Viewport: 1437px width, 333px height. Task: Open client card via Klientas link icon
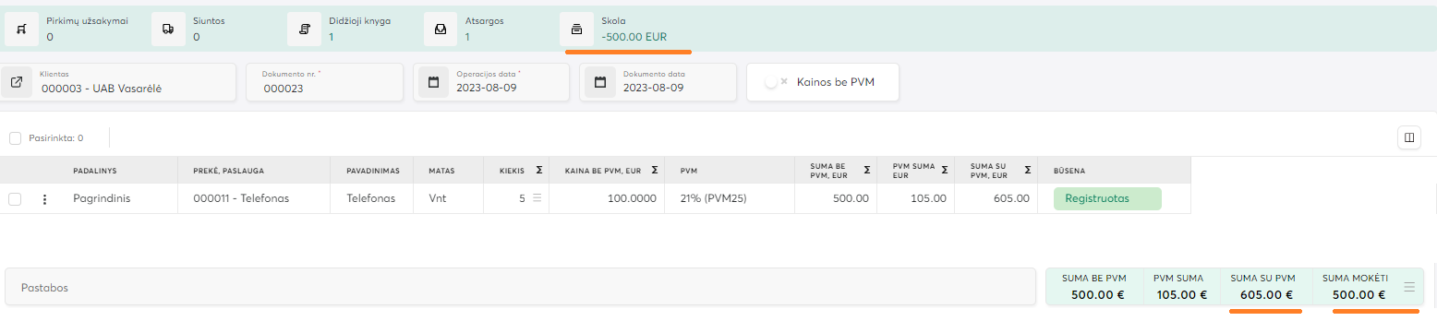(x=17, y=82)
